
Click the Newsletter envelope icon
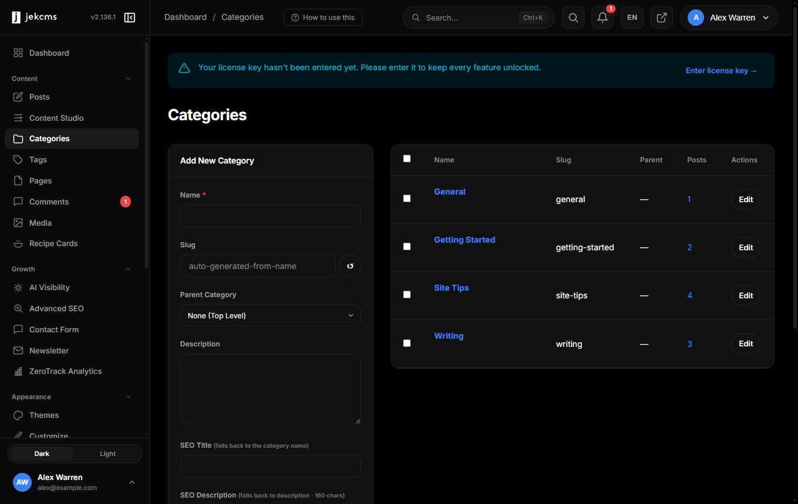click(x=18, y=350)
